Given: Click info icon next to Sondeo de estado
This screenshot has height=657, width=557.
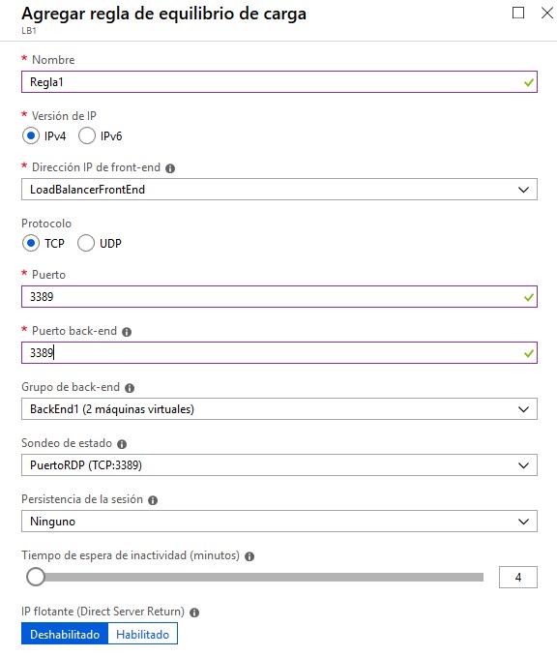Looking at the screenshot, I should pos(122,444).
